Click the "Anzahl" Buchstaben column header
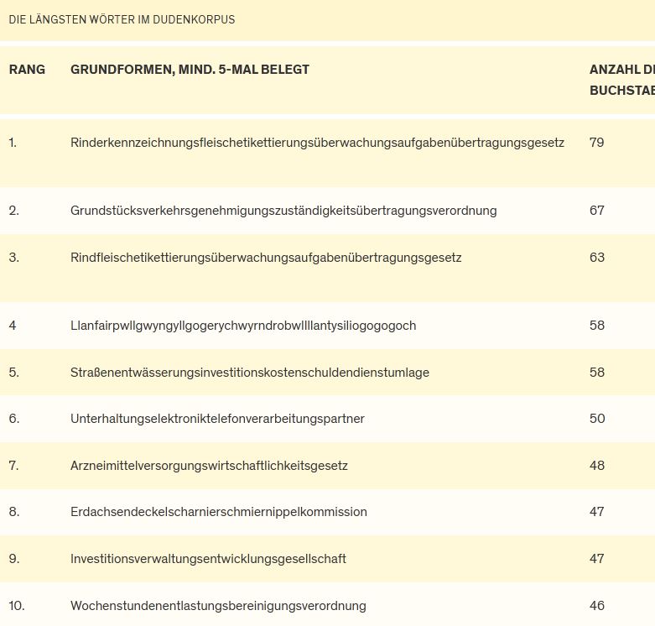The width and height of the screenshot is (655, 626). click(621, 70)
